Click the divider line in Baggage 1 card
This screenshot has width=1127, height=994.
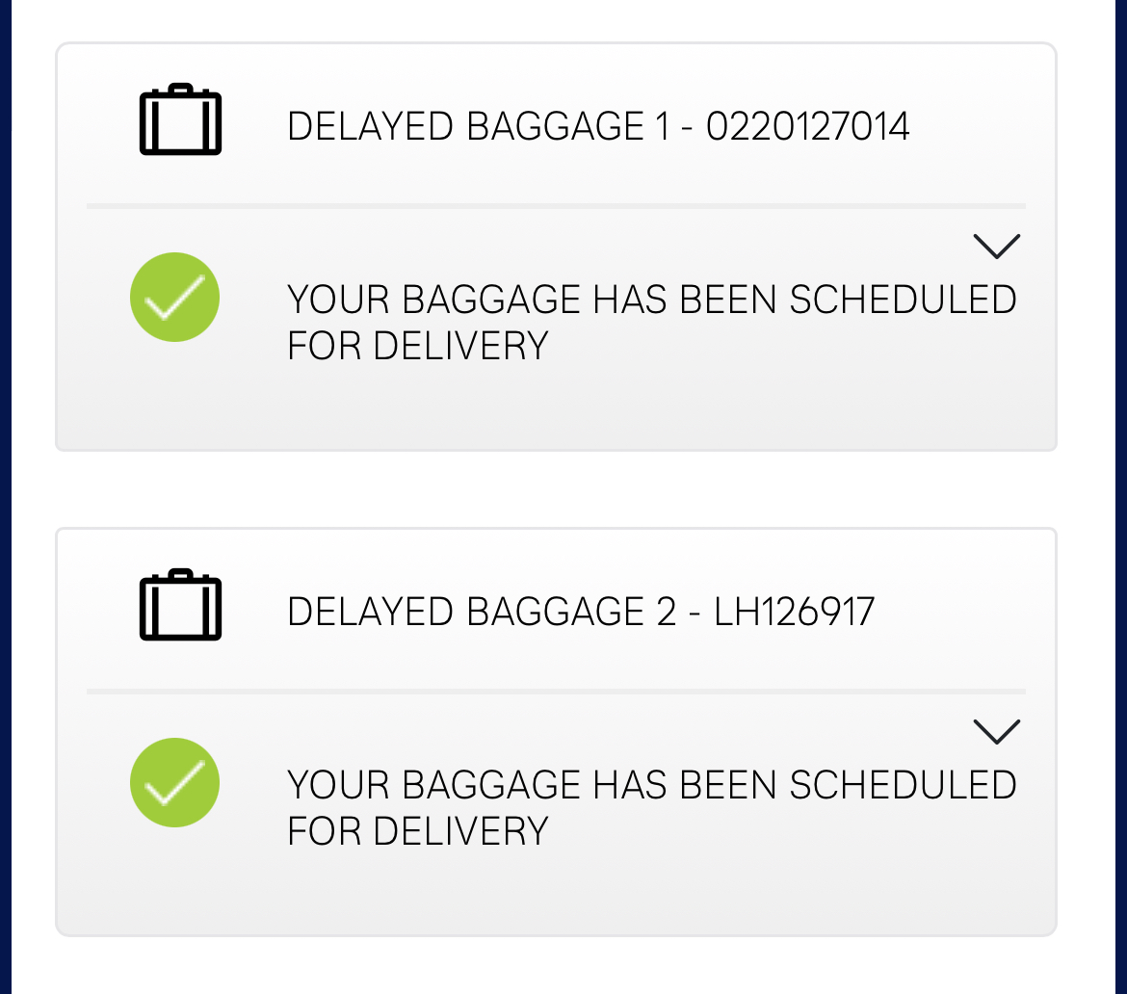pos(556,206)
